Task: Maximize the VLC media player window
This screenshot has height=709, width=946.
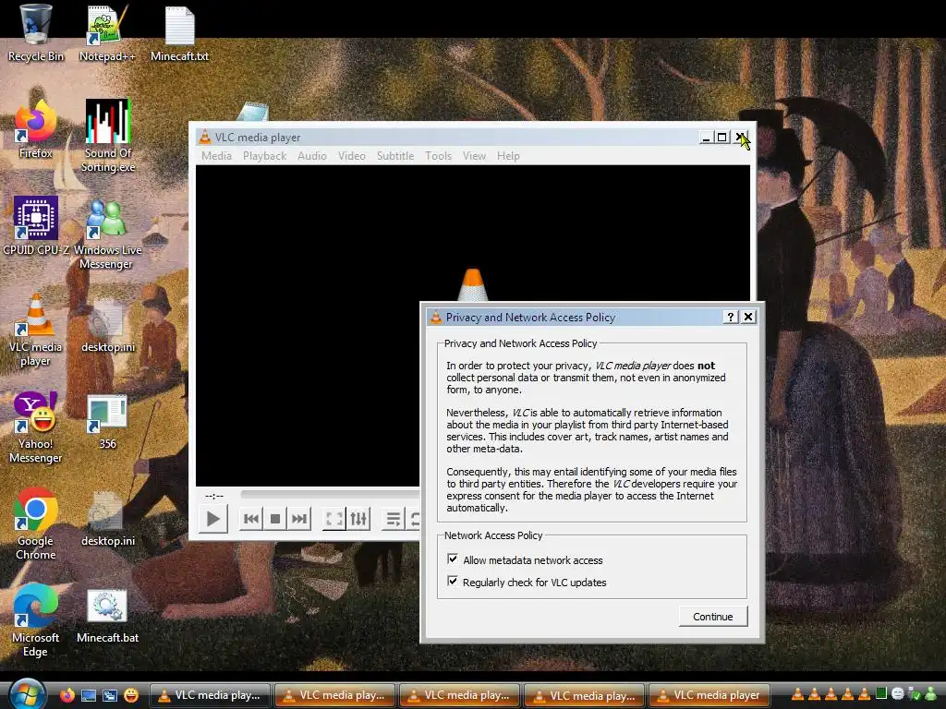Action: [x=722, y=138]
